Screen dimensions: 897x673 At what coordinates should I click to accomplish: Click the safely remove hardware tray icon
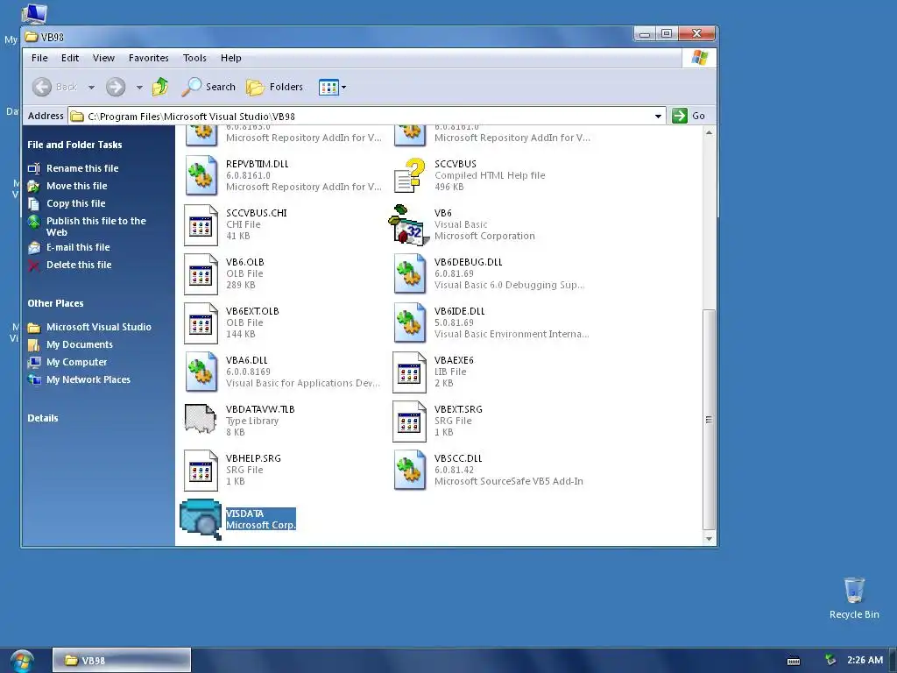[830, 660]
